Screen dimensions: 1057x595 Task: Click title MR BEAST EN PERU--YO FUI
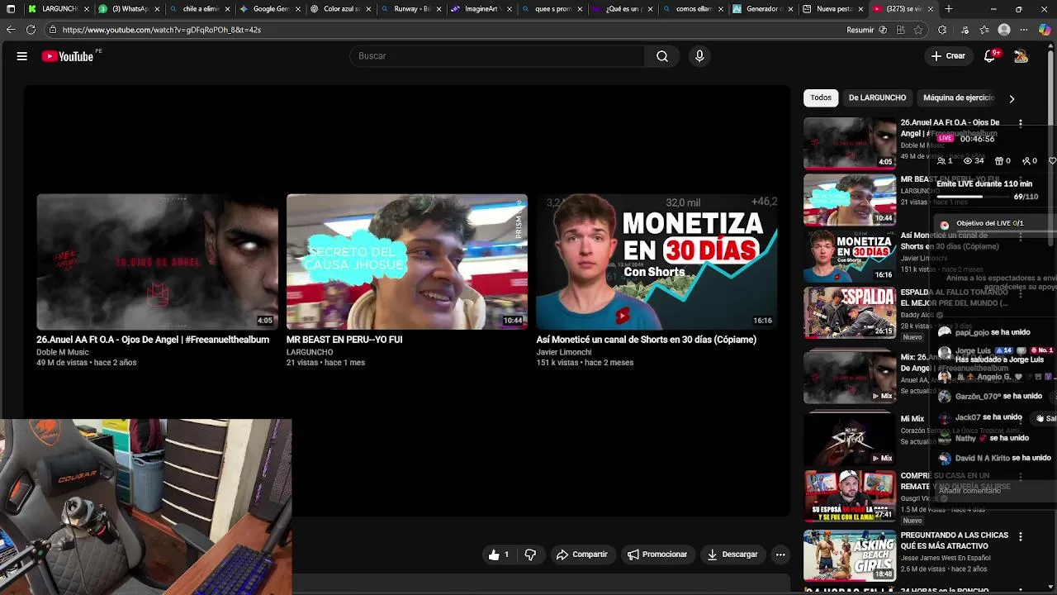click(x=344, y=340)
